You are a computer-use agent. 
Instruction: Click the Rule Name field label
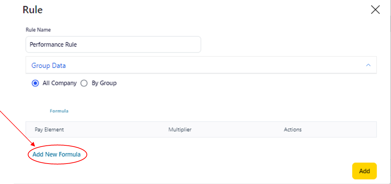(x=38, y=30)
